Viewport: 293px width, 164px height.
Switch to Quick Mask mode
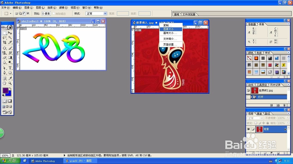(x=10, y=101)
